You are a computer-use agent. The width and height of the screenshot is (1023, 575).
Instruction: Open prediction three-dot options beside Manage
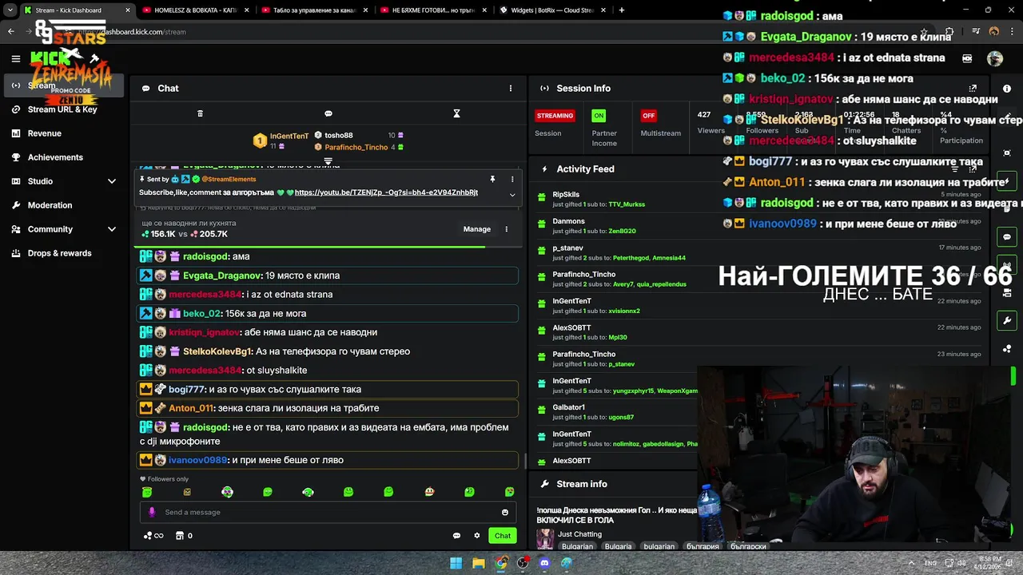(506, 229)
